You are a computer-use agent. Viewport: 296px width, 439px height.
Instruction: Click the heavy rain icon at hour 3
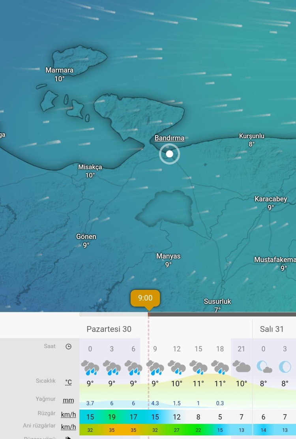112,367
